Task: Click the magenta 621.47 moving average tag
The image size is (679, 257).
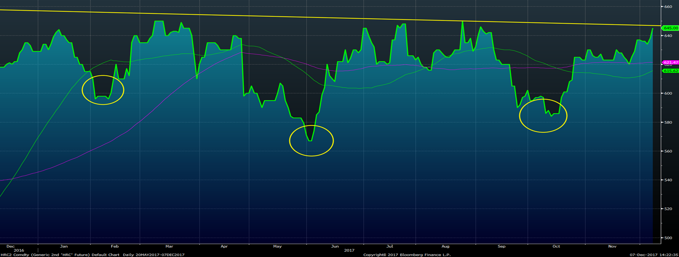Action: [x=670, y=62]
